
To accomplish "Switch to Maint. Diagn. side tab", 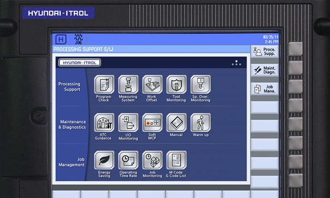I will (264, 70).
